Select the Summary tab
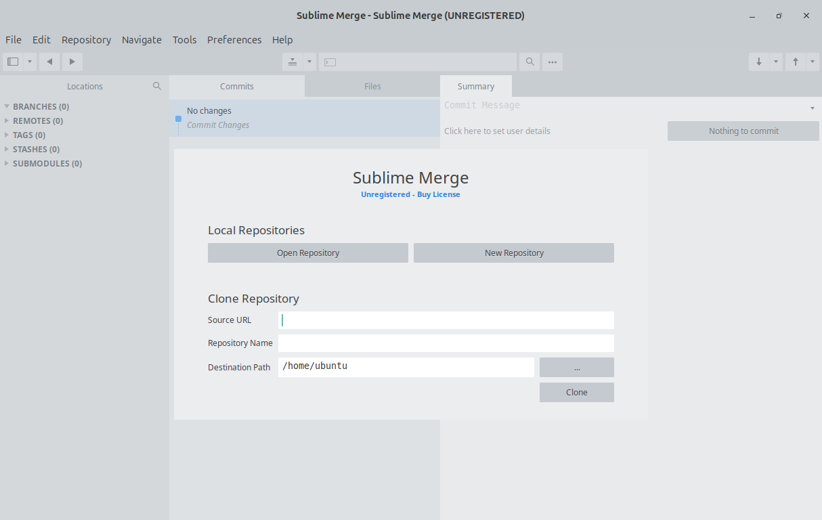822x520 pixels. point(476,86)
